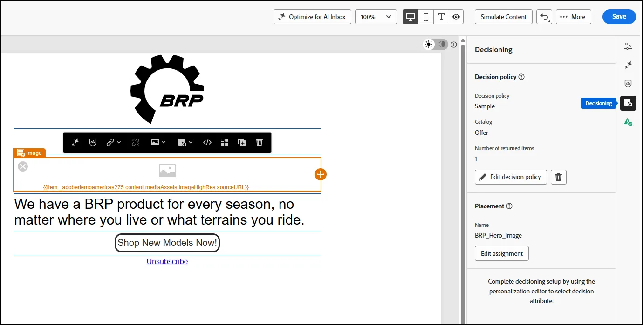Save the email with the Save button
Image resolution: width=643 pixels, height=325 pixels.
tap(619, 17)
